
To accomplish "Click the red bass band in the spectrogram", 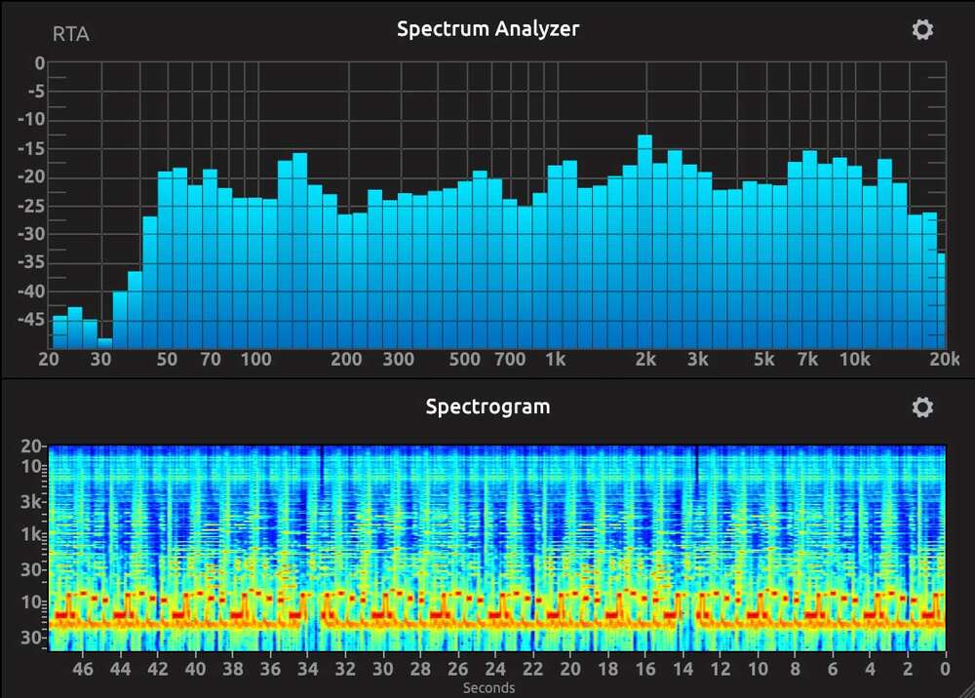I will tap(487, 616).
